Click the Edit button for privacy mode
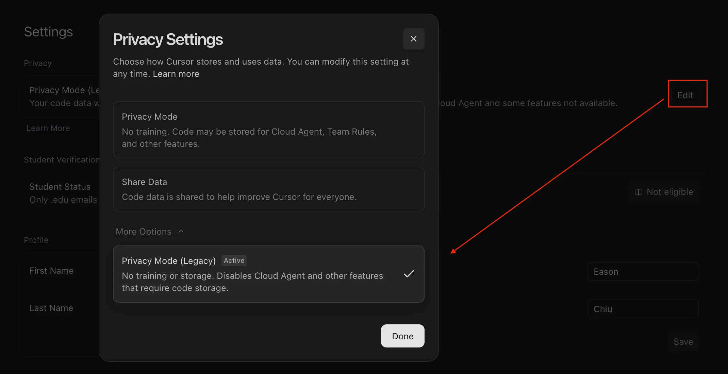728x374 pixels. [685, 95]
